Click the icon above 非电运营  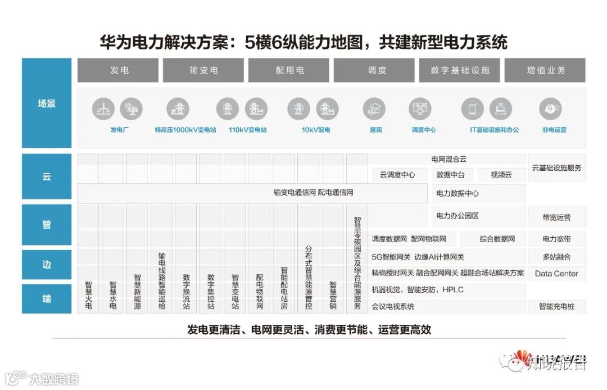pyautogui.click(x=550, y=108)
